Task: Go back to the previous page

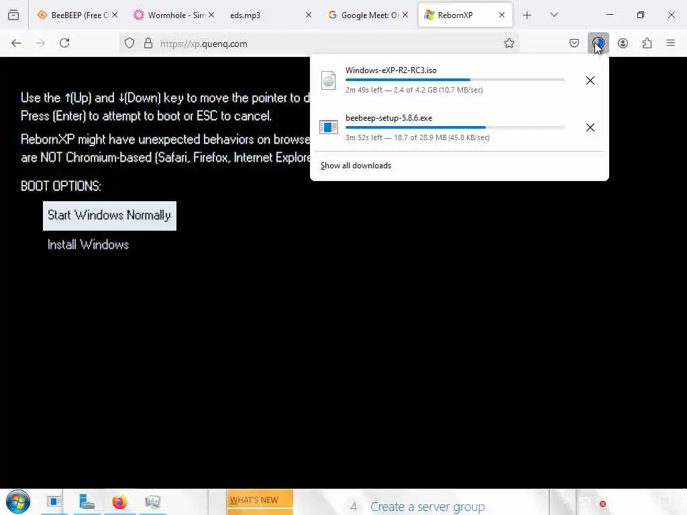Action: coord(16,43)
